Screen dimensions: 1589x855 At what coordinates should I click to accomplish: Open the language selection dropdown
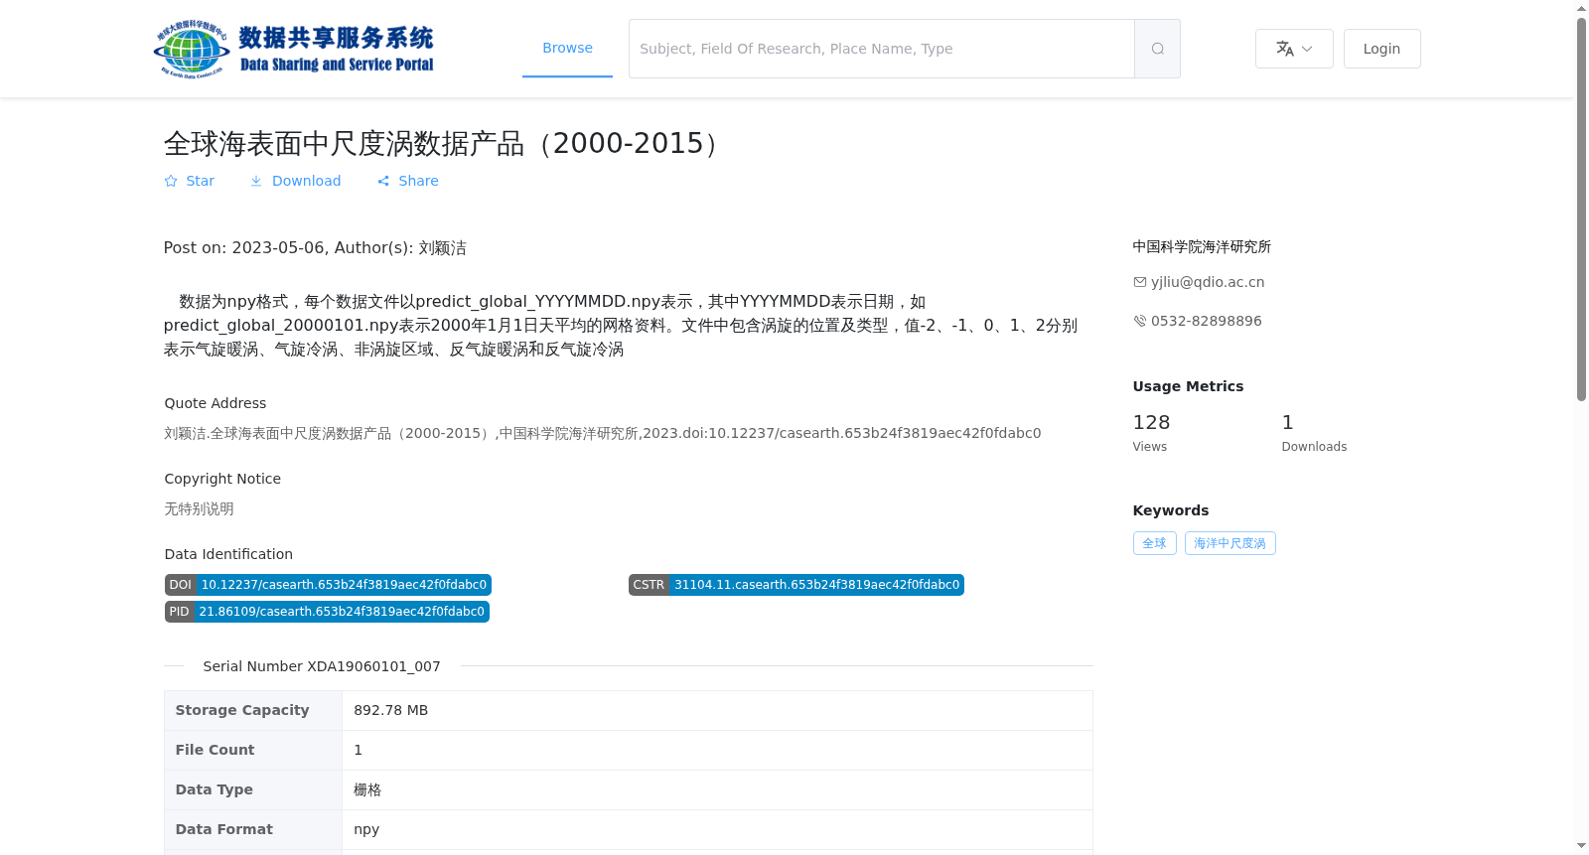(x=1294, y=49)
